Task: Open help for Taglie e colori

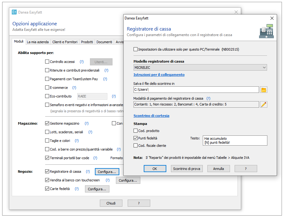Action: pos(77,141)
